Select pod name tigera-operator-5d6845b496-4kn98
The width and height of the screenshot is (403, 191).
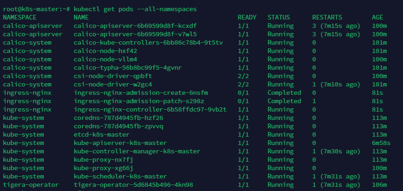tap(133, 185)
